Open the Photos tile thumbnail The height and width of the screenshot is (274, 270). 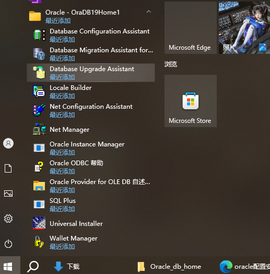point(244,28)
